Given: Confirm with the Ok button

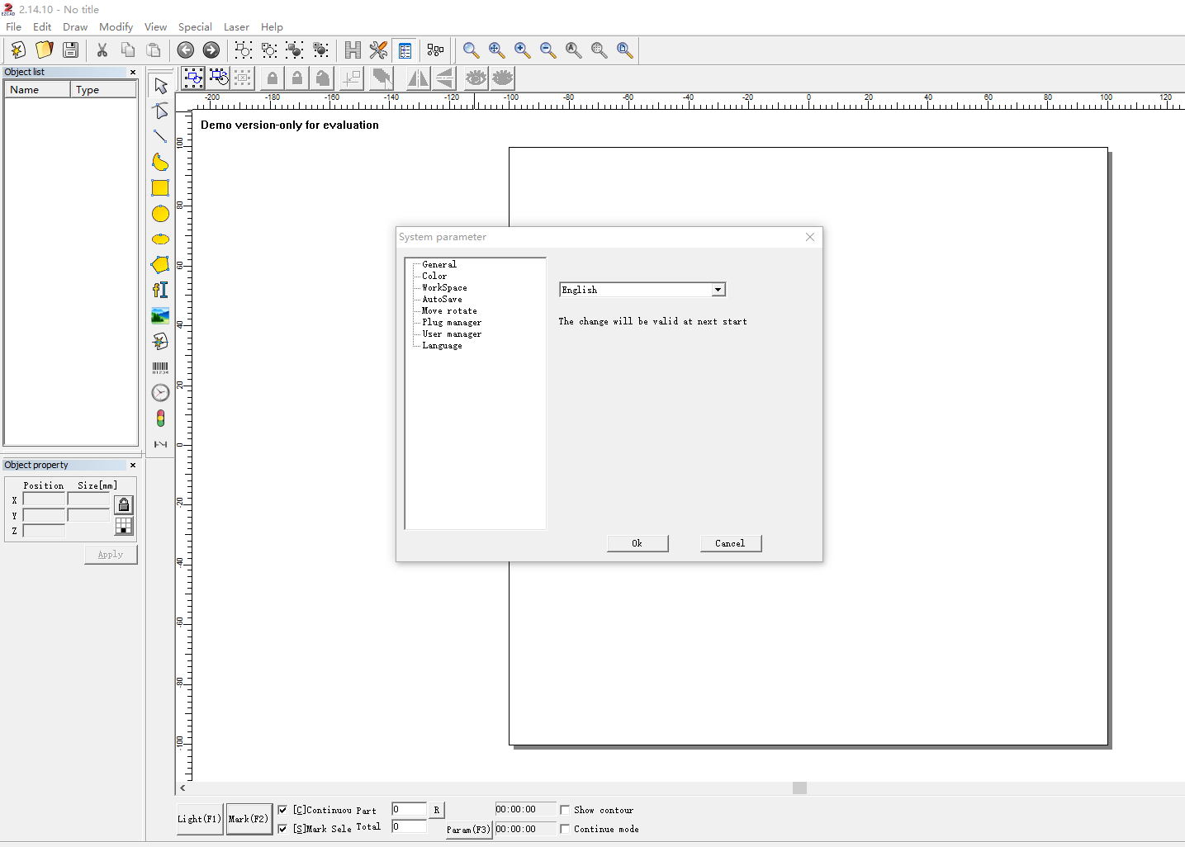Looking at the screenshot, I should (x=637, y=542).
